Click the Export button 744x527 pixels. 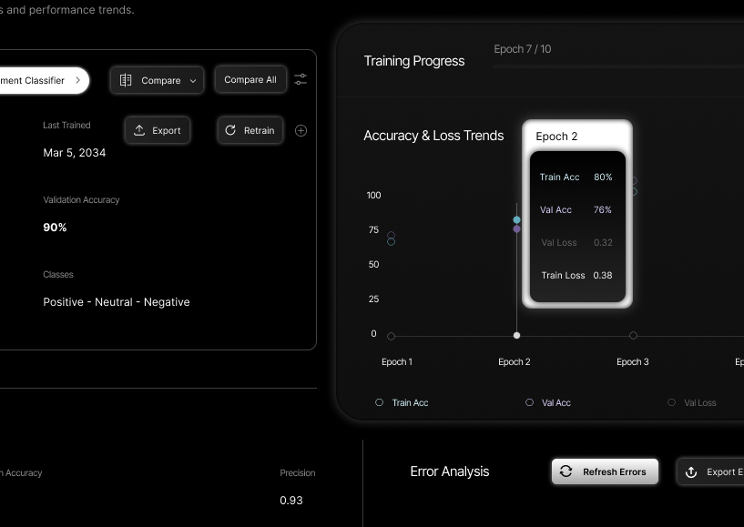(157, 130)
